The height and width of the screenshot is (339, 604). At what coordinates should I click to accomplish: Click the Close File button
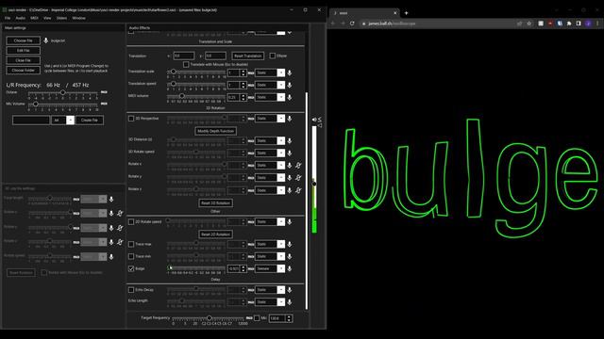[x=23, y=60]
